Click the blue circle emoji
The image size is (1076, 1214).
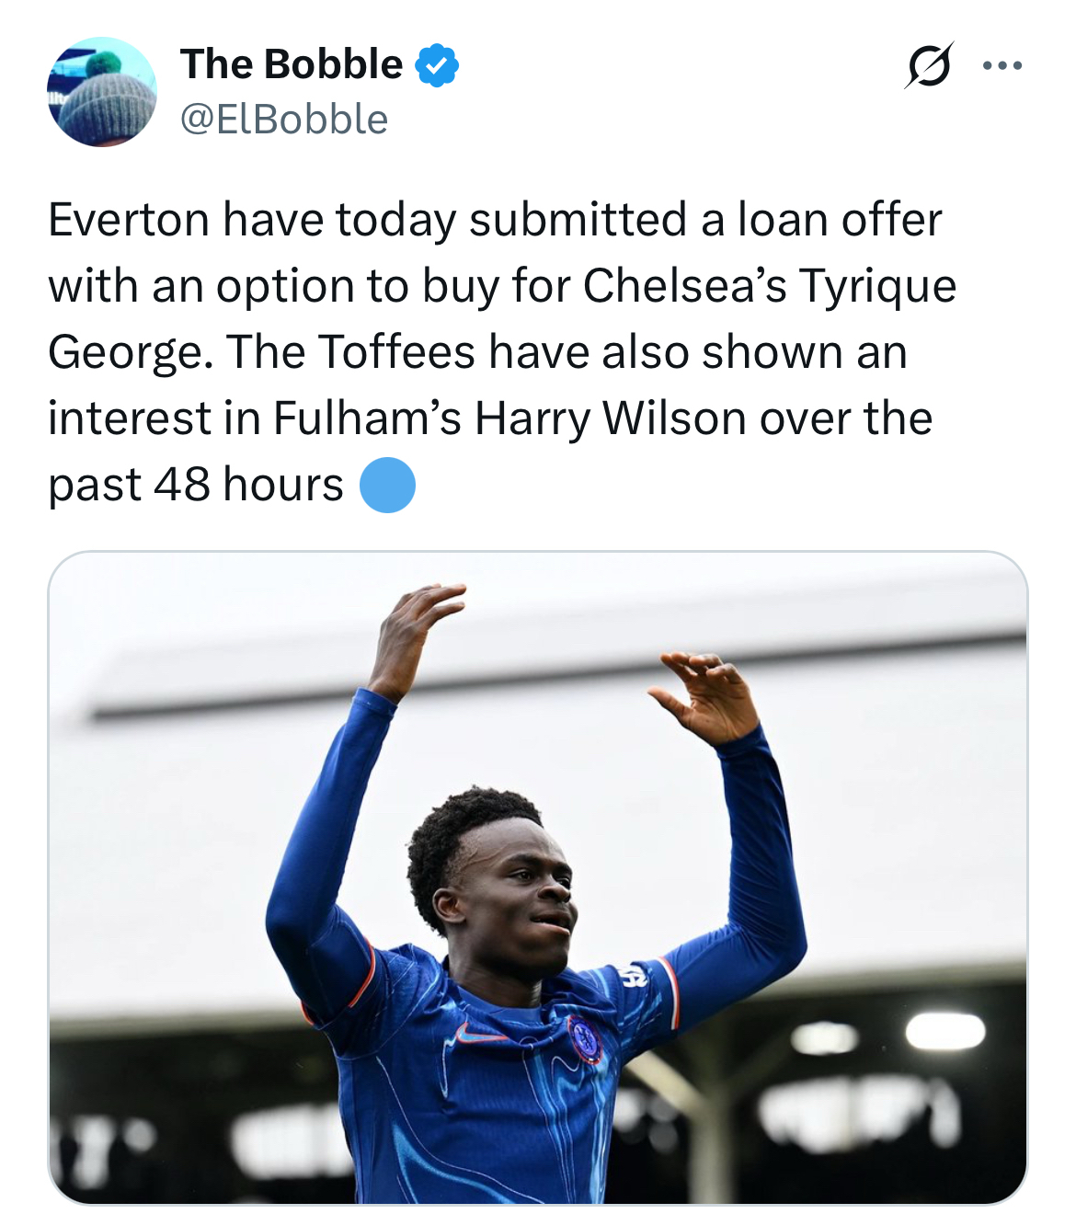click(387, 485)
